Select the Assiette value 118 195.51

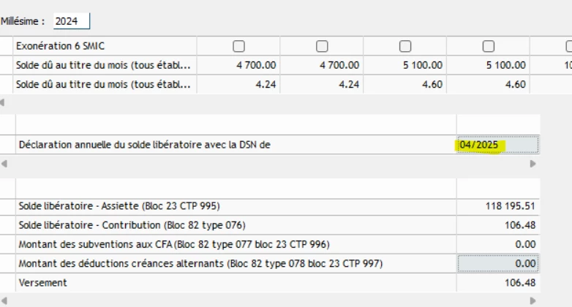(498, 206)
